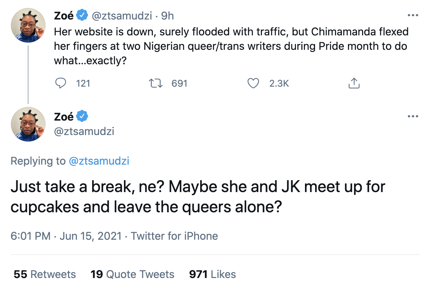
Task: Click the reply icon on first tweet
Action: pyautogui.click(x=61, y=83)
